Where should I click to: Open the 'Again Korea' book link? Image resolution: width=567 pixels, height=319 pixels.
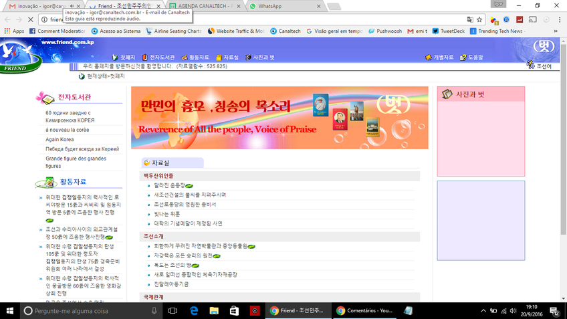[60, 139]
